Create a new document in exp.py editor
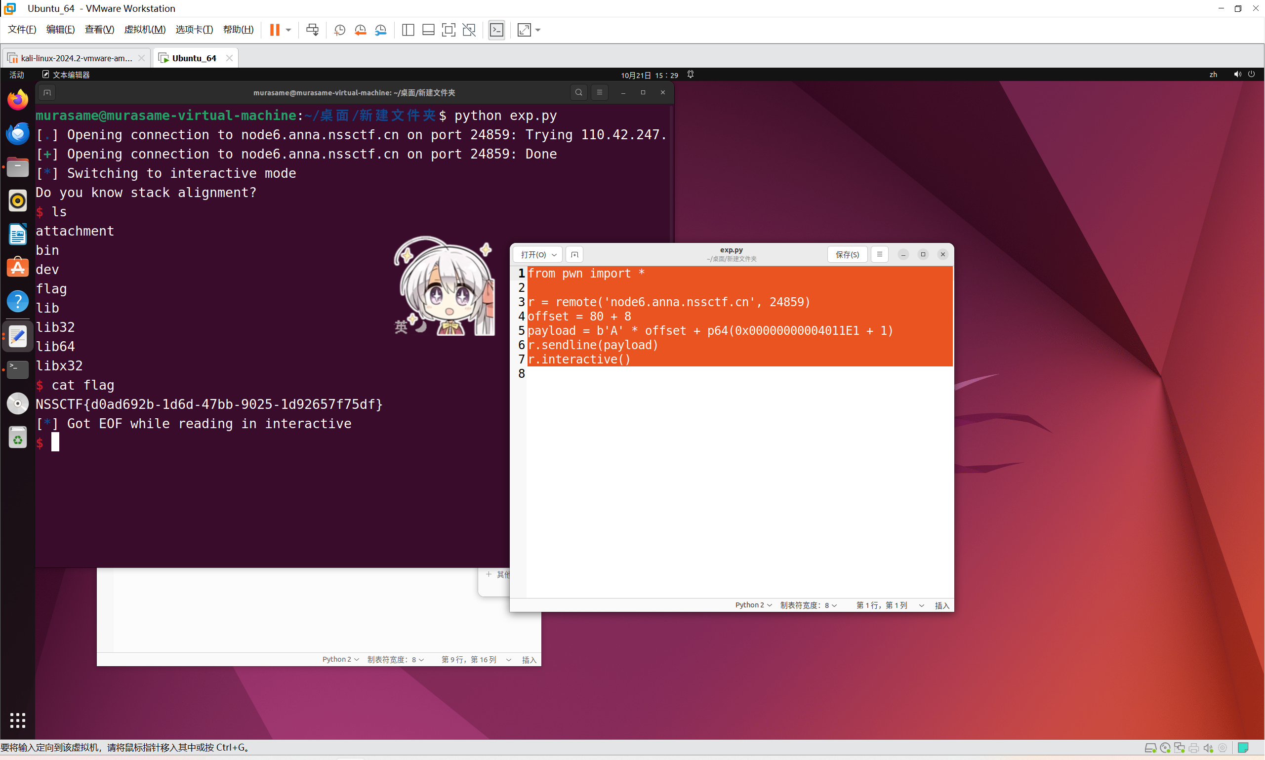 coord(574,254)
